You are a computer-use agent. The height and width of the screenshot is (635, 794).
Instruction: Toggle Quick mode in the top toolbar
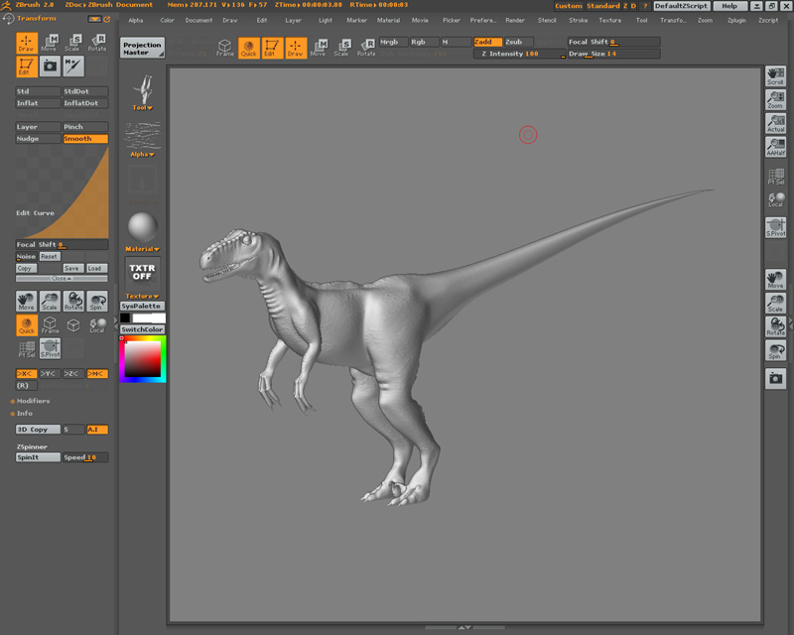tap(249, 48)
